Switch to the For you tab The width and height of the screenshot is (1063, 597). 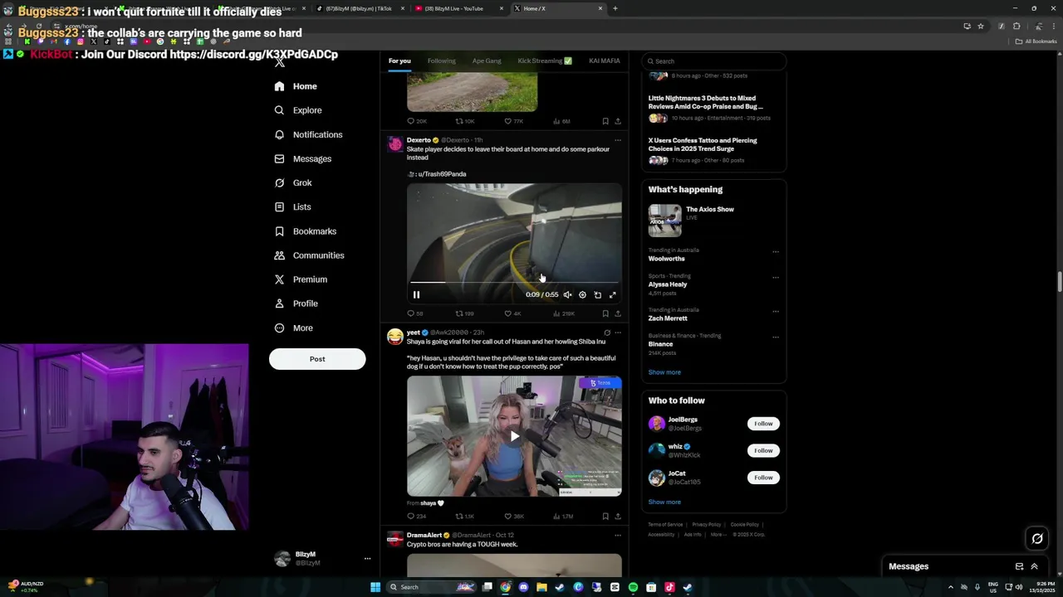coord(399,61)
